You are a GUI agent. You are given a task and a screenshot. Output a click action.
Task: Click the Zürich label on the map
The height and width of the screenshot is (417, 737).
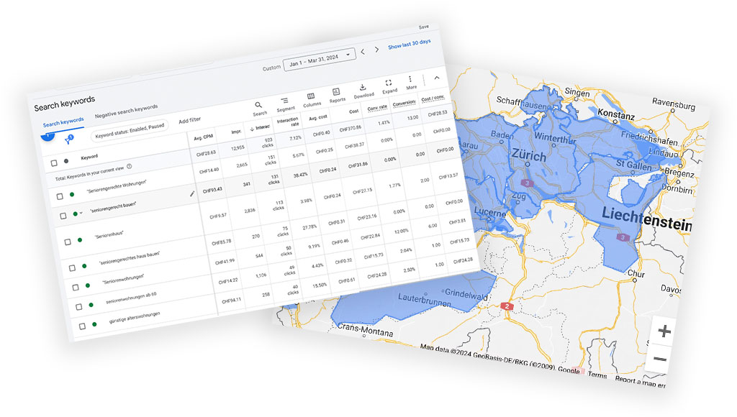529,155
